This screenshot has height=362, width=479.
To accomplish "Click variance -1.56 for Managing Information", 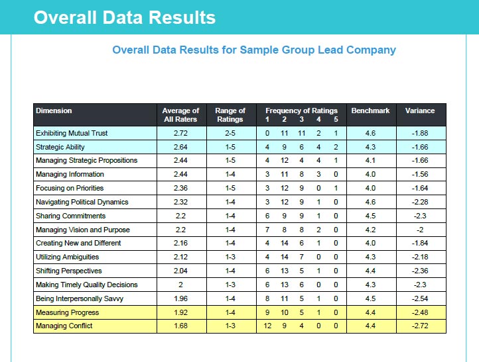I will pos(420,174).
